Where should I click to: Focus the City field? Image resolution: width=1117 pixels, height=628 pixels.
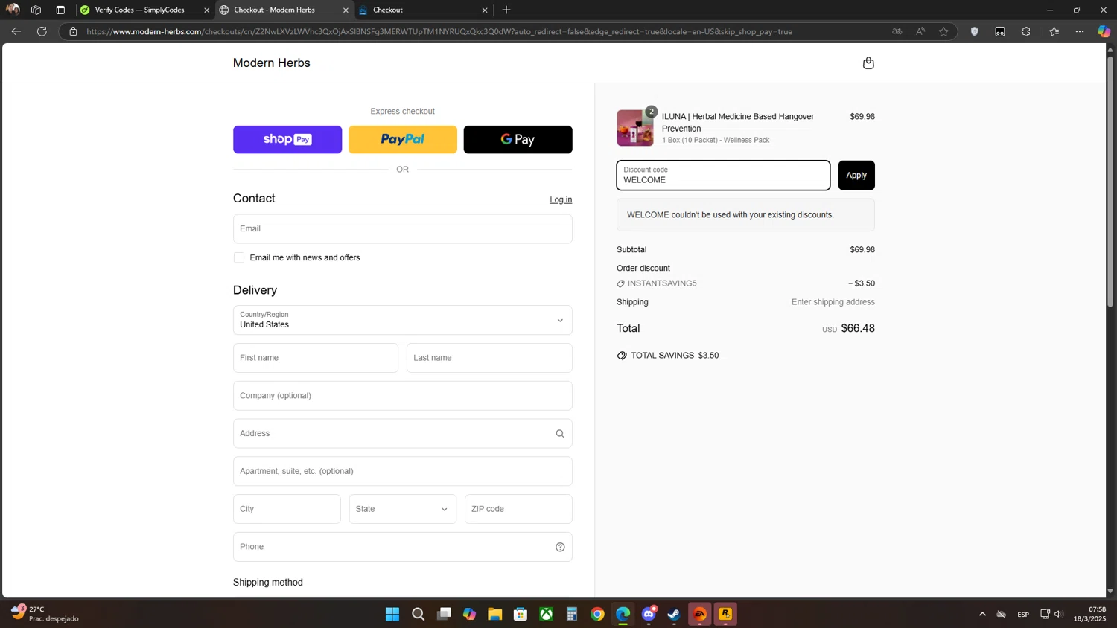[x=287, y=509]
